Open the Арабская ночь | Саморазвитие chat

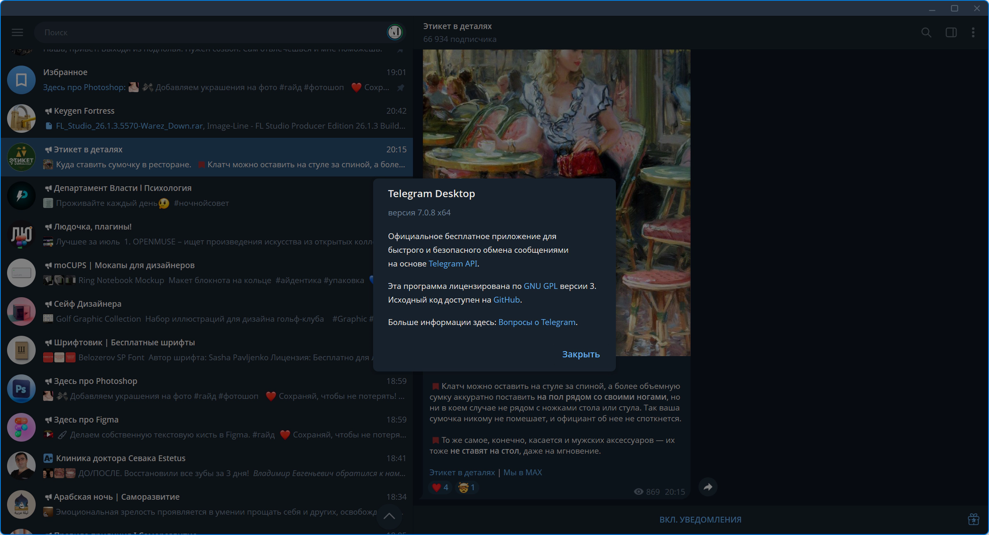[x=207, y=504]
